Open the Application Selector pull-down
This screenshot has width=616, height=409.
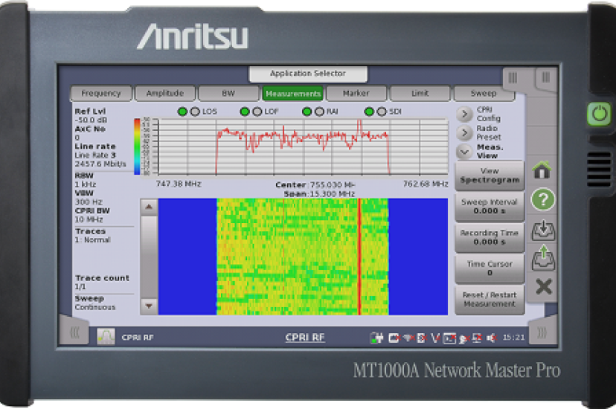[308, 74]
